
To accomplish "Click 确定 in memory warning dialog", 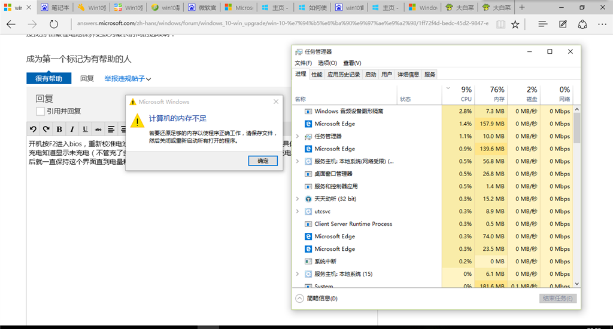I will 263,161.
